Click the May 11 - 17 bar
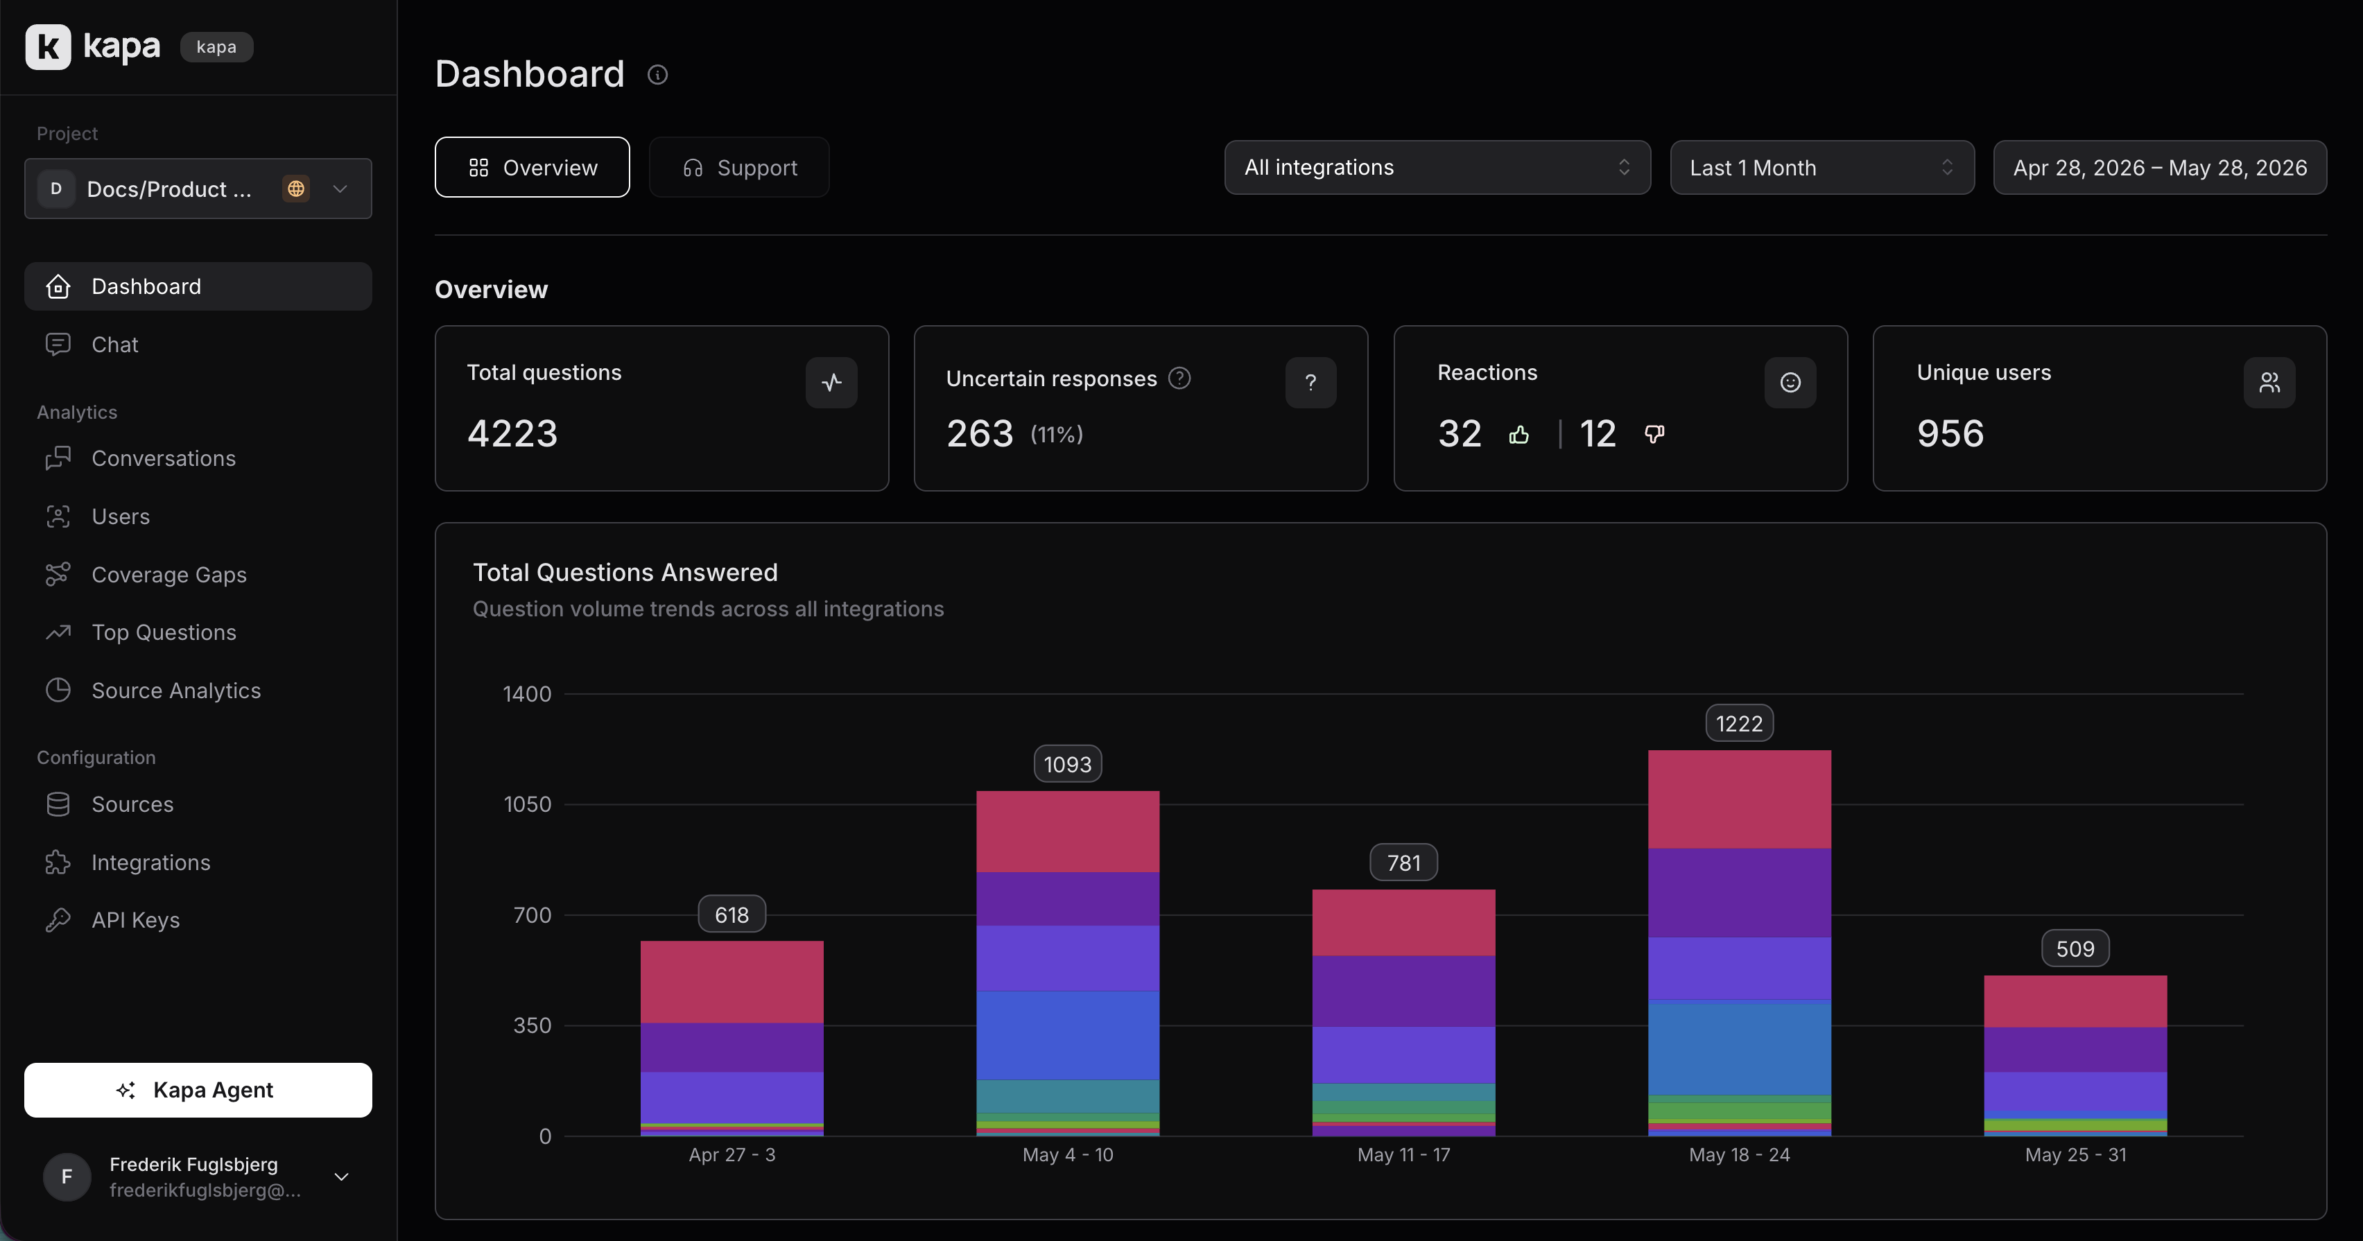Screen dimensions: 2363x1241 [x=1403, y=1013]
